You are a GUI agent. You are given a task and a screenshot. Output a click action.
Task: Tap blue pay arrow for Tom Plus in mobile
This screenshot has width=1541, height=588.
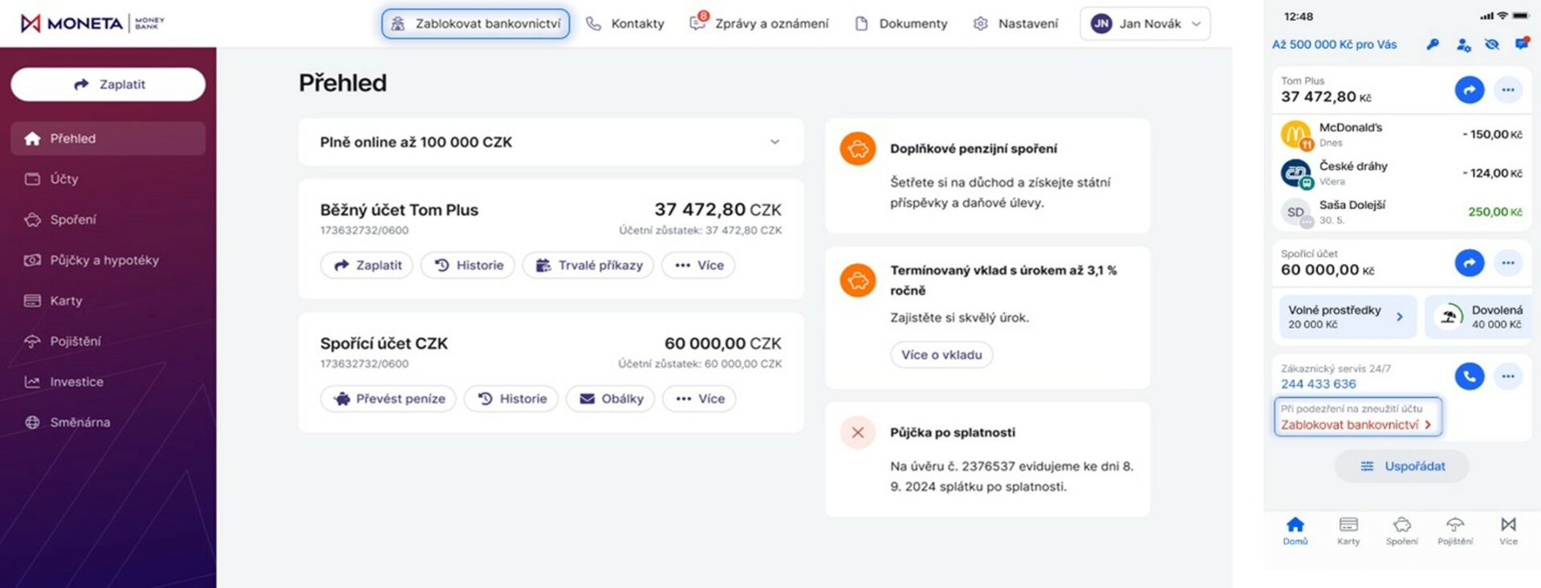click(1470, 90)
